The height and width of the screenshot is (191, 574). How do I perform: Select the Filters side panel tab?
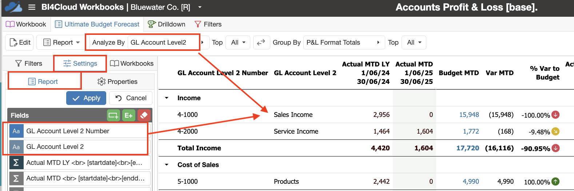pyautogui.click(x=29, y=64)
